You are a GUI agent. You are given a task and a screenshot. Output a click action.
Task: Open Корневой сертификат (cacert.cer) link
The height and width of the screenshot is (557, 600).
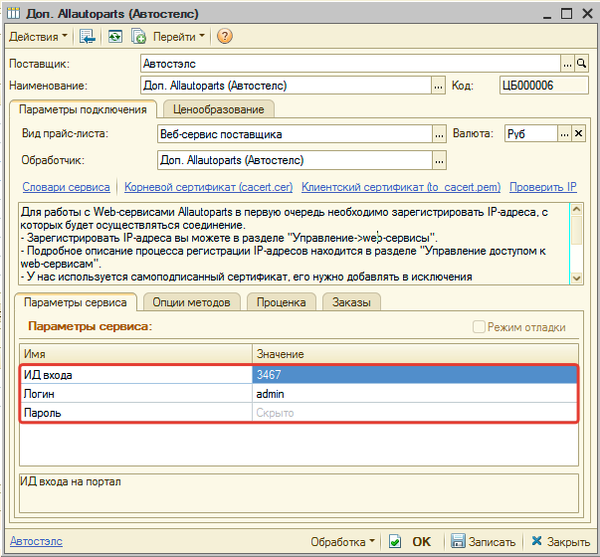click(209, 187)
